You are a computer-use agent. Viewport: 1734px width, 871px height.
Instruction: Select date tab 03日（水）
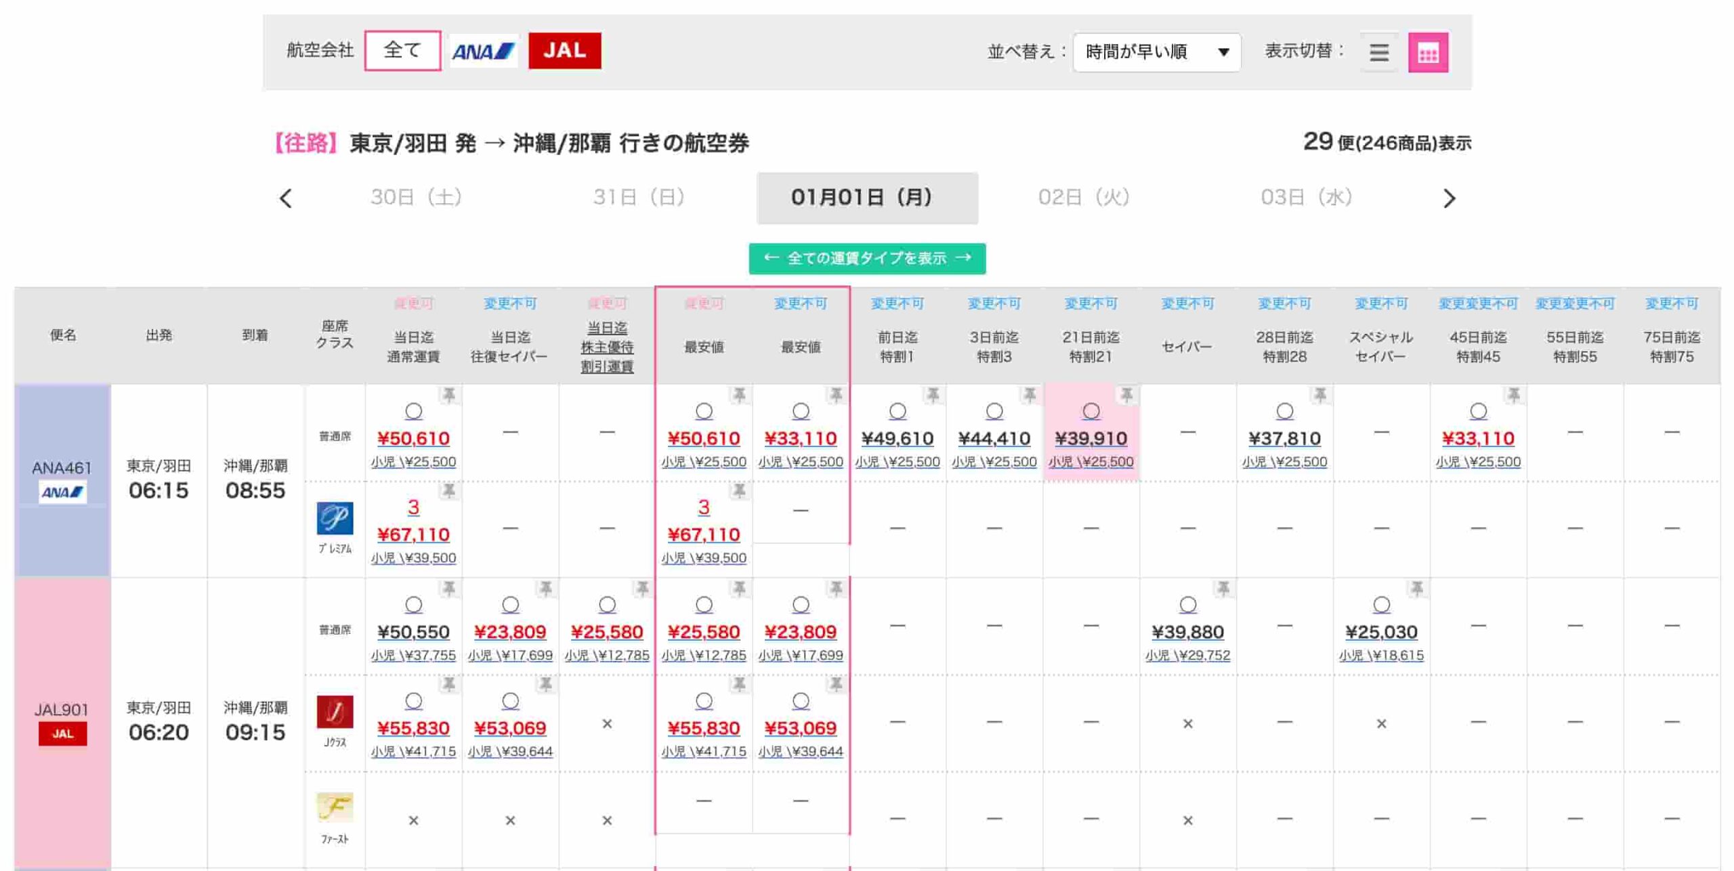1306,198
